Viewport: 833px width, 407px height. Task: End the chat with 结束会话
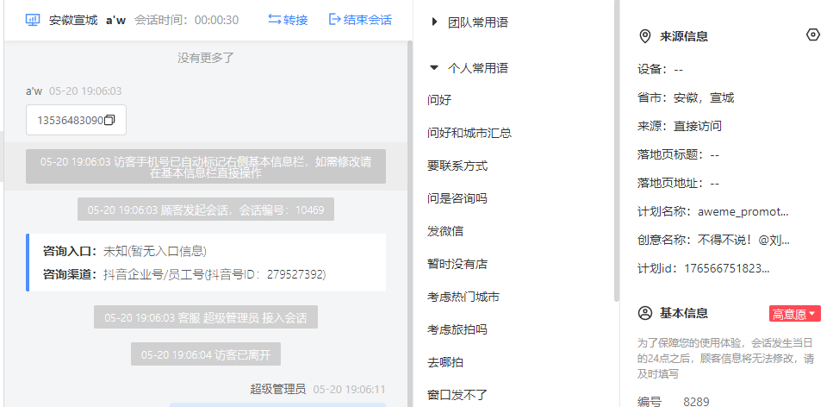pos(361,20)
